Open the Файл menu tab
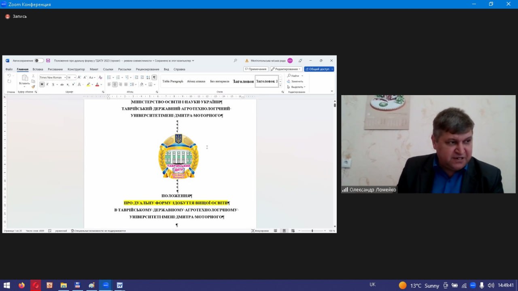This screenshot has height=291, width=518. tap(9, 69)
